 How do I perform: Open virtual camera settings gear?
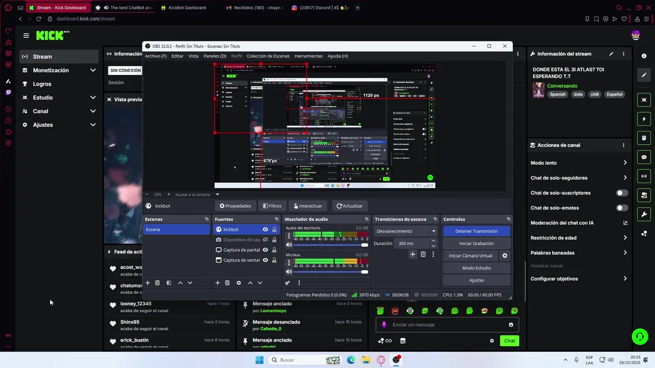click(x=505, y=256)
